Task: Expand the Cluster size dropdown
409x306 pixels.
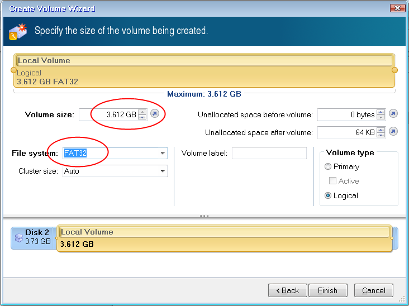Action: [163, 171]
